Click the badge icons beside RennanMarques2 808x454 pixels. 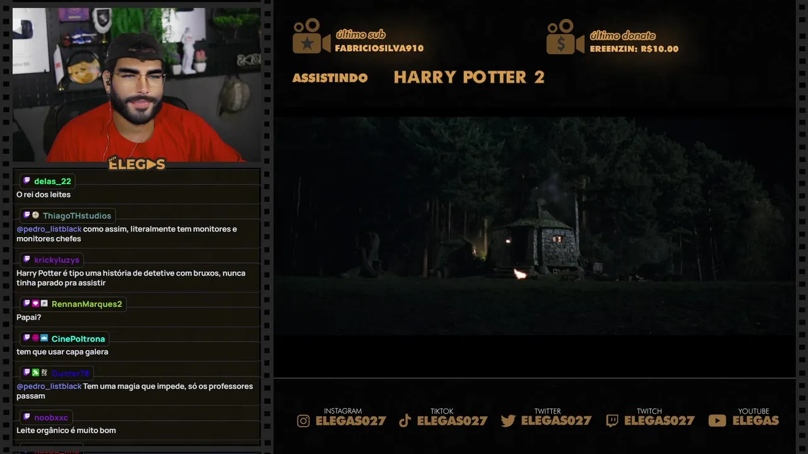coord(35,303)
